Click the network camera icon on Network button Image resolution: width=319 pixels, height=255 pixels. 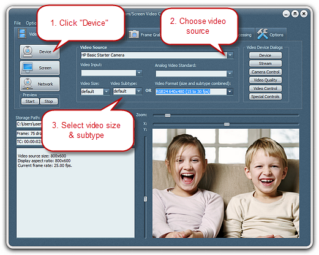(x=28, y=84)
